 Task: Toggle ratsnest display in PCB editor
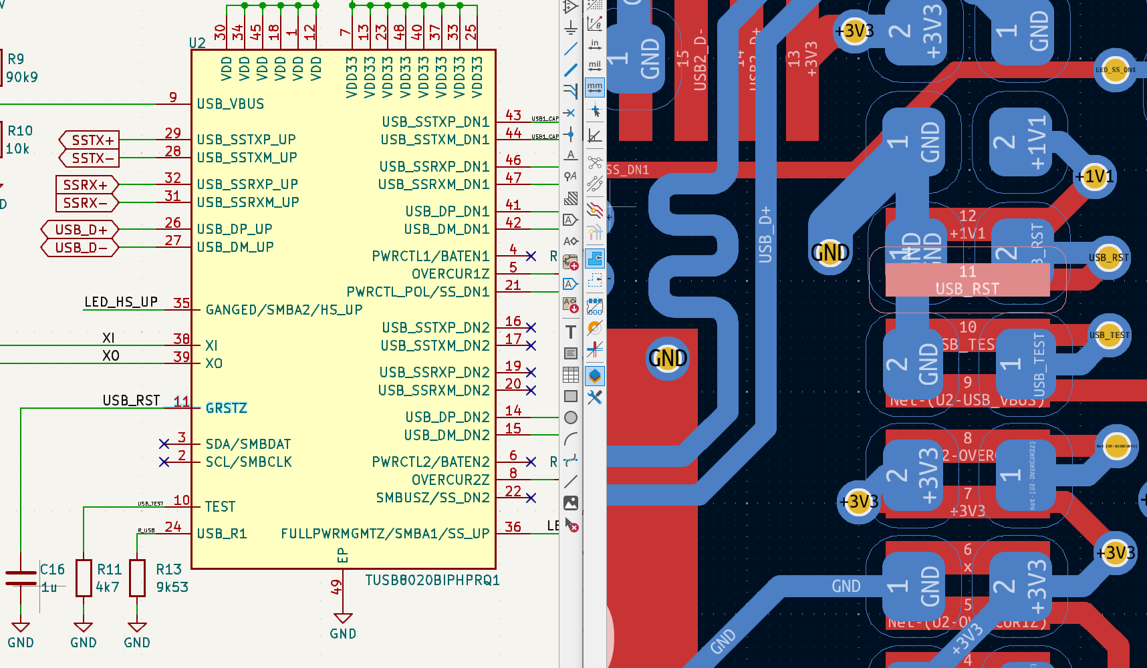coord(594,162)
